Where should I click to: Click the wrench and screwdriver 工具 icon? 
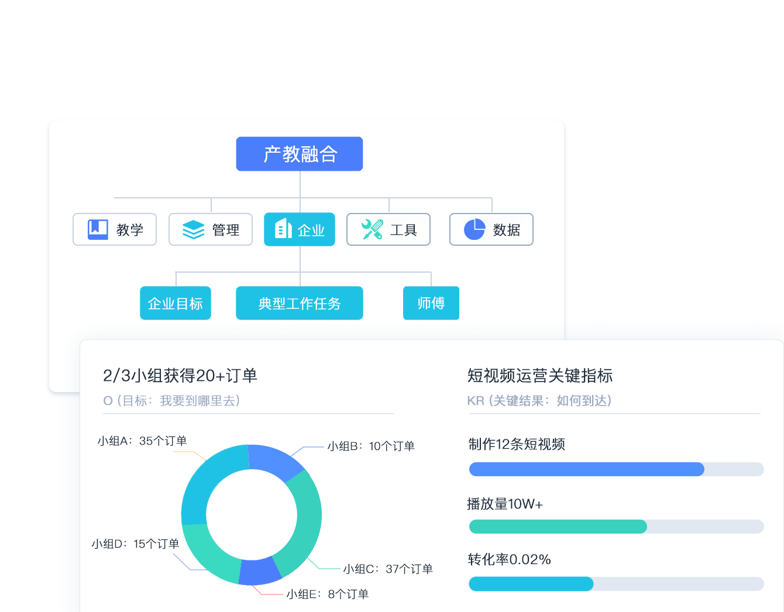(372, 229)
